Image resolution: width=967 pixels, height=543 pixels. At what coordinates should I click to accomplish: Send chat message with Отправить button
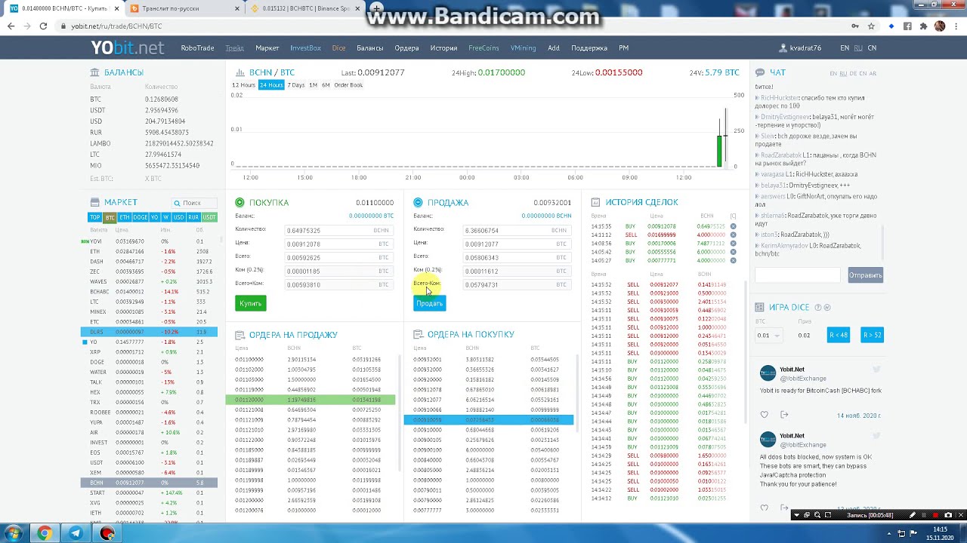coord(865,275)
